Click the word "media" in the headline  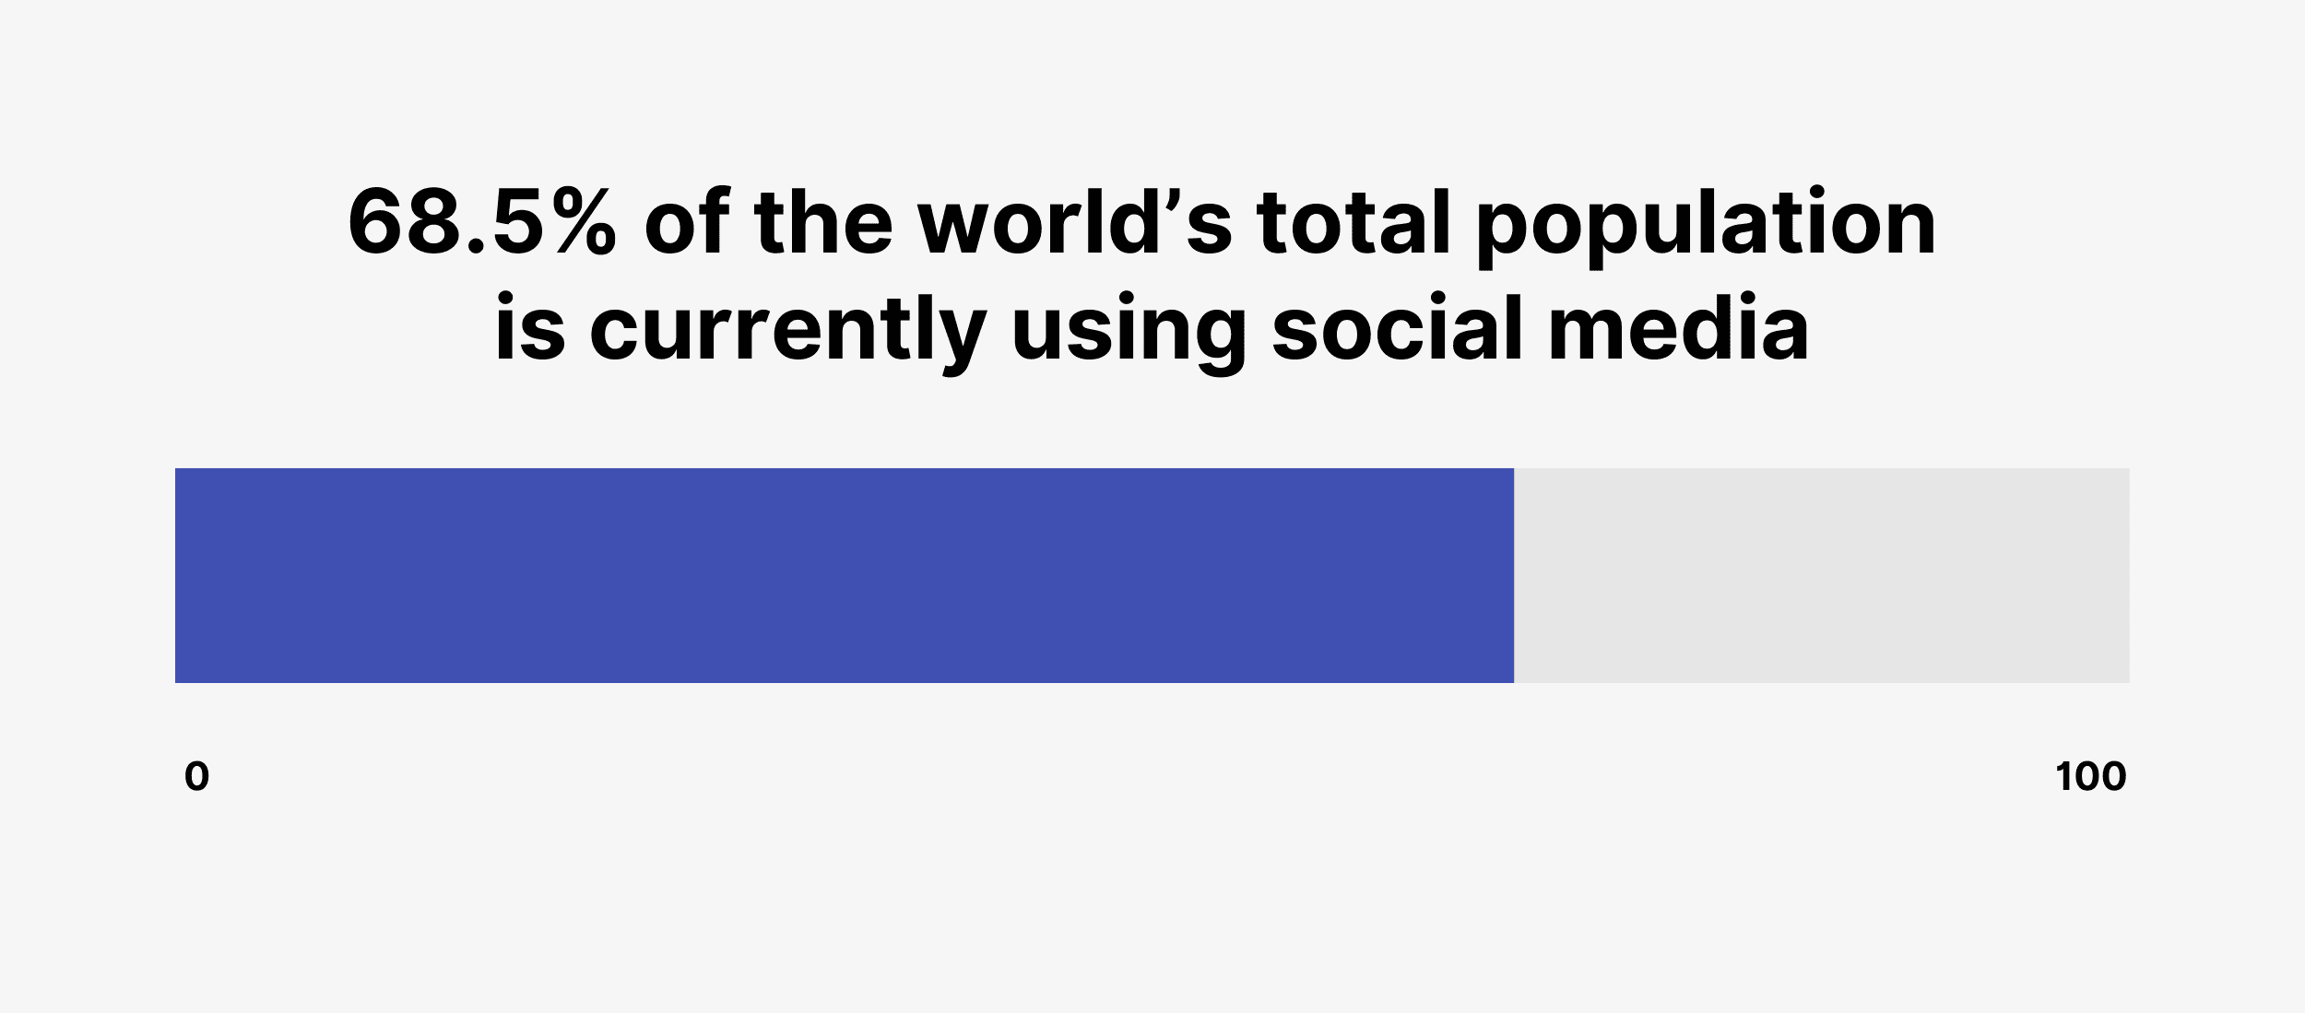point(1679,328)
